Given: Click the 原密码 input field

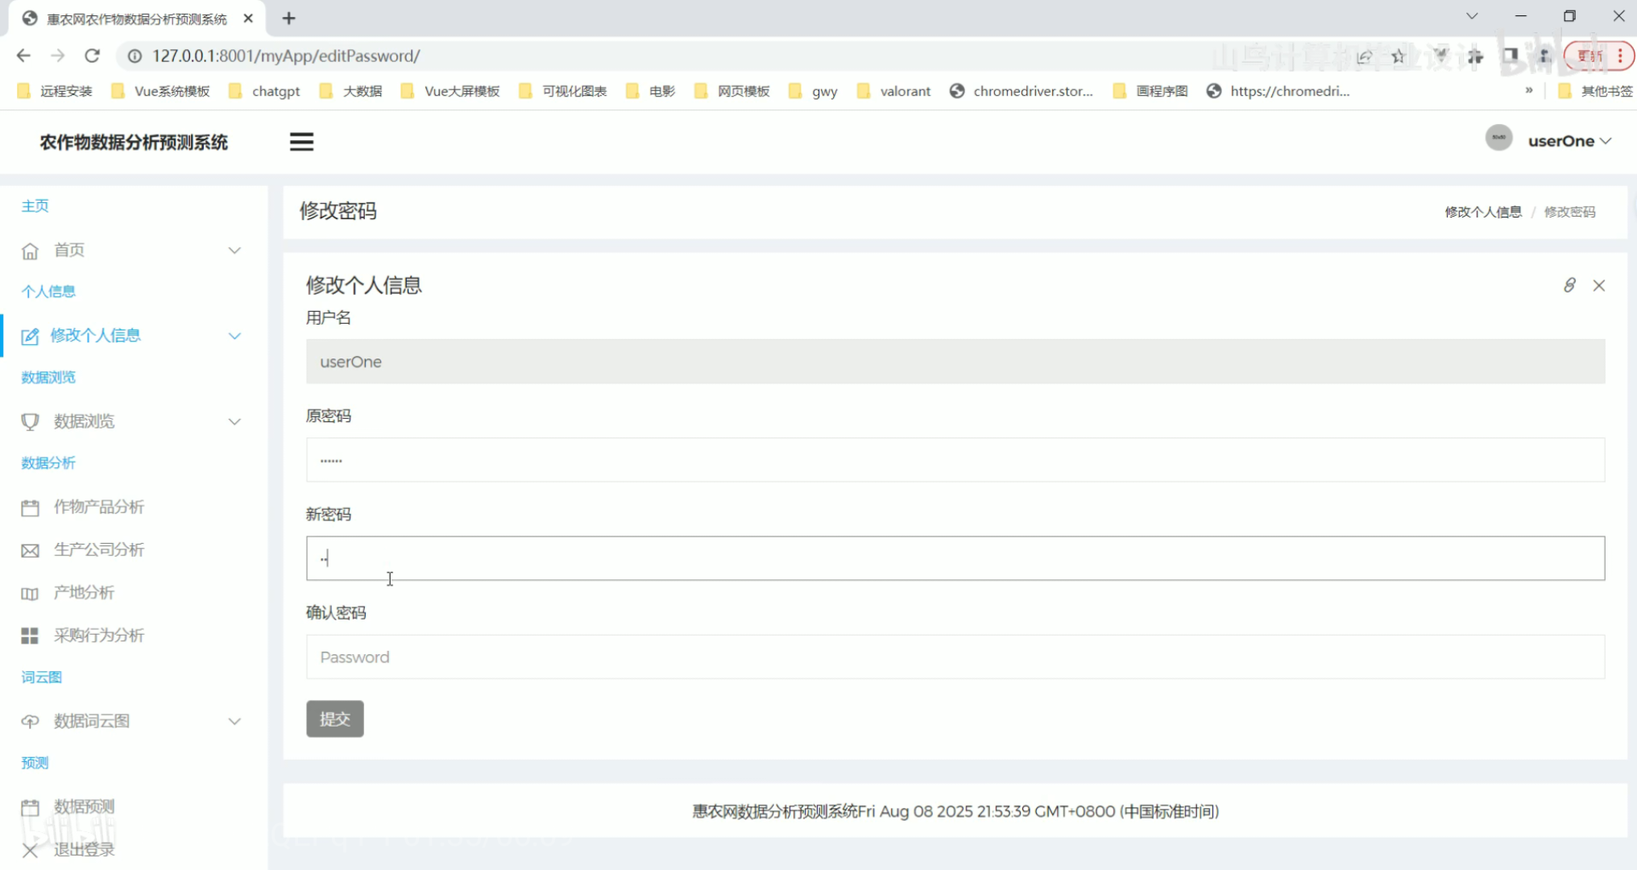Looking at the screenshot, I should pyautogui.click(x=955, y=460).
